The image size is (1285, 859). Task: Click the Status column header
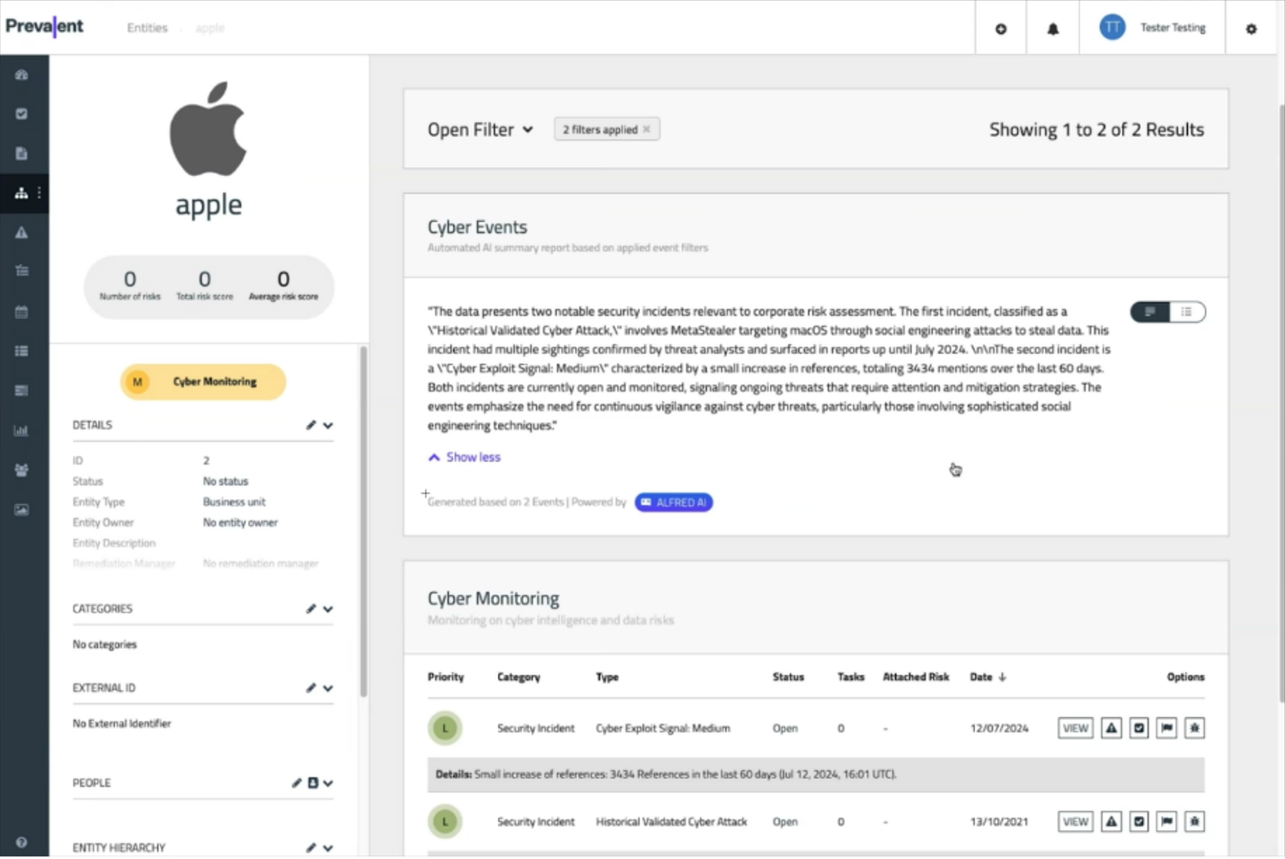tap(788, 677)
